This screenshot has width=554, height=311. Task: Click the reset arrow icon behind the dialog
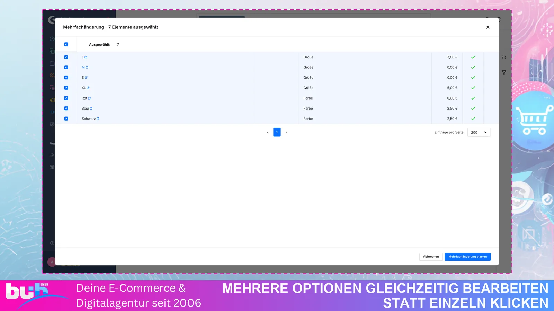point(504,57)
